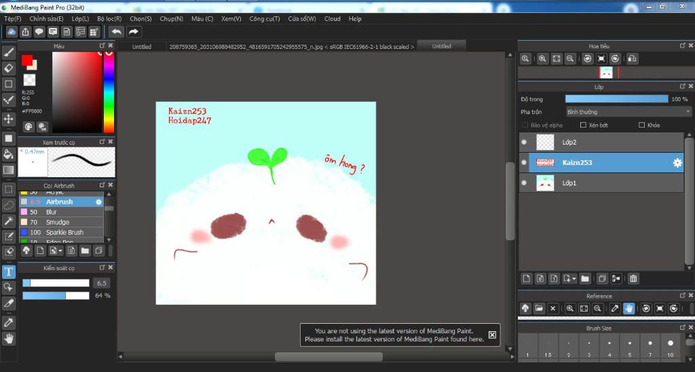This screenshot has width=695, height=372.
Task: Delete layer using the trash icon
Action: (633, 278)
